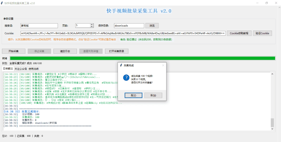
Task: Open the folder via 打开采集目录
Action: 117,51
